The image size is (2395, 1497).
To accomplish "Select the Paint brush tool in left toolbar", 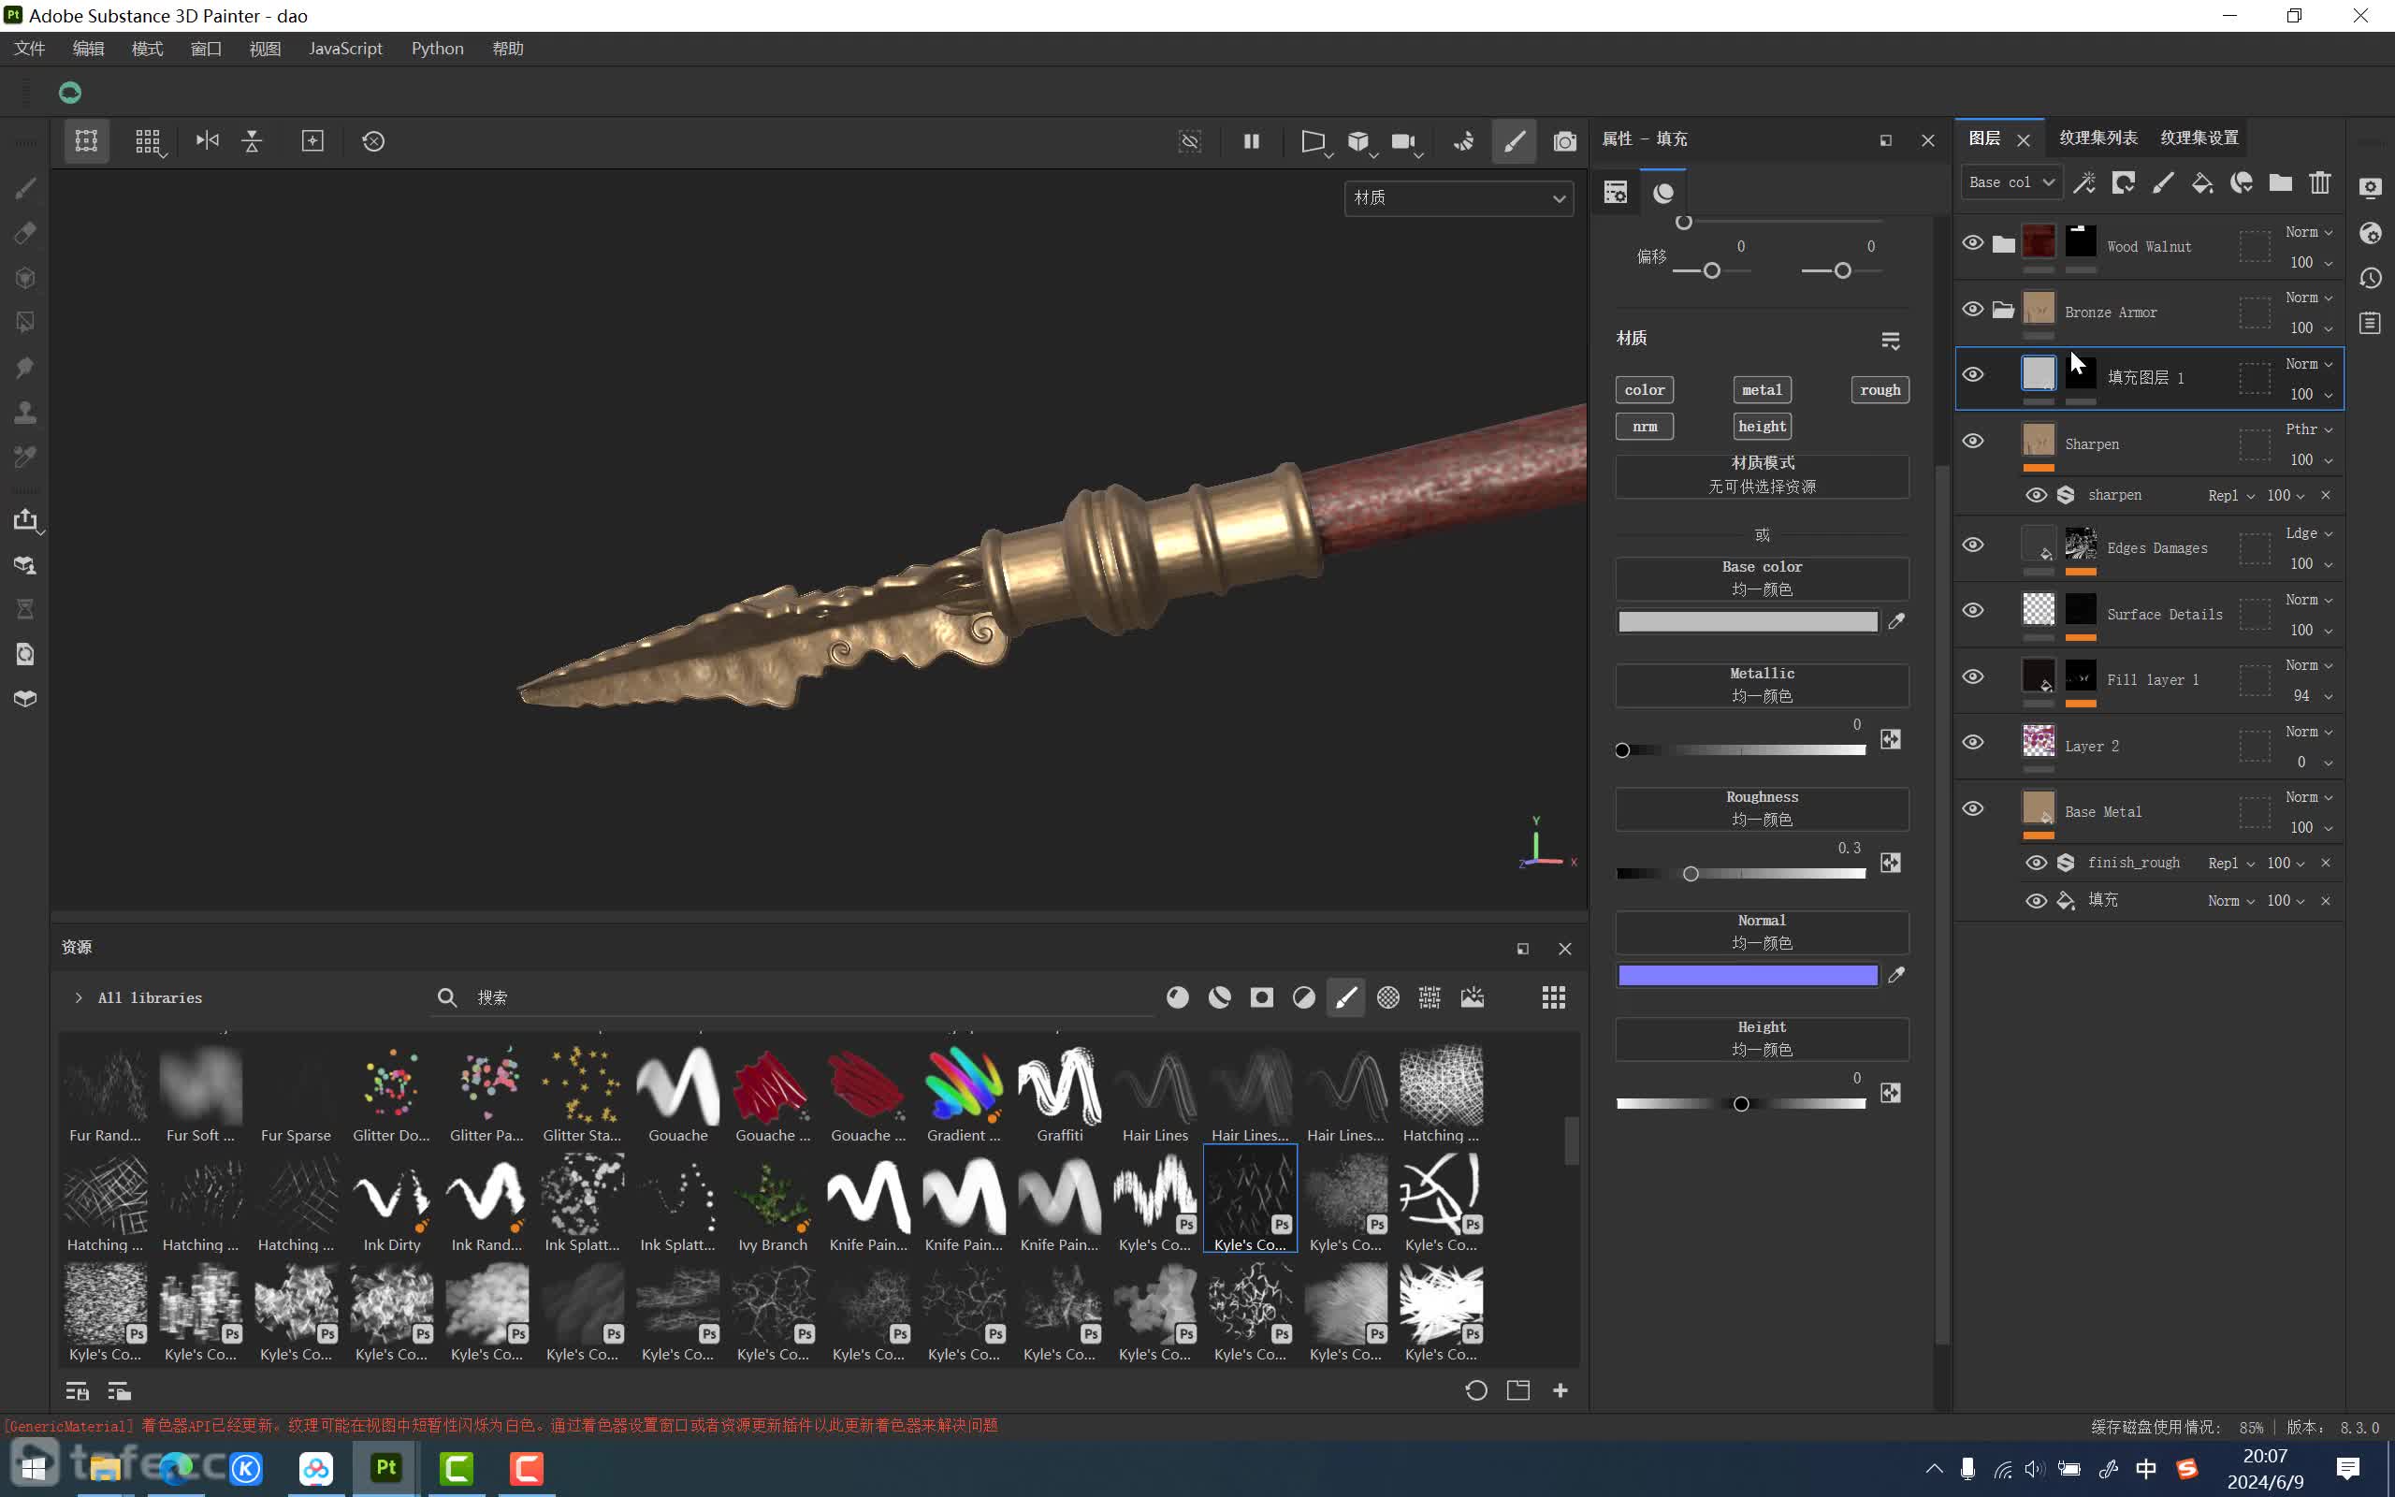I will coord(26,188).
